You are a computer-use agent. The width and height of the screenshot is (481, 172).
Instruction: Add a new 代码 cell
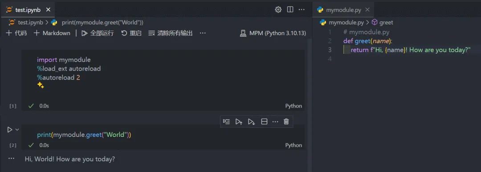pos(16,33)
